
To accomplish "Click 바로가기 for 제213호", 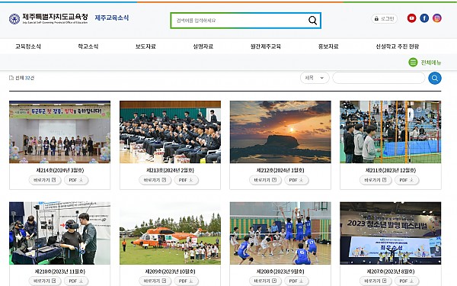I will click(x=155, y=180).
